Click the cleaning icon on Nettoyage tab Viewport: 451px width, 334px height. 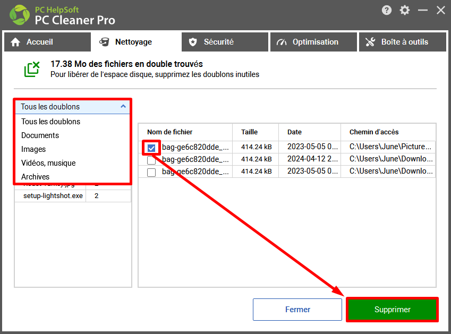coord(104,42)
